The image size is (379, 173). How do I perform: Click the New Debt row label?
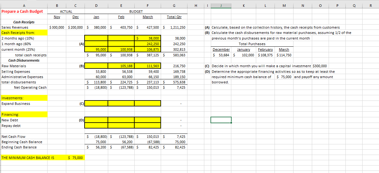(x=10, y=120)
